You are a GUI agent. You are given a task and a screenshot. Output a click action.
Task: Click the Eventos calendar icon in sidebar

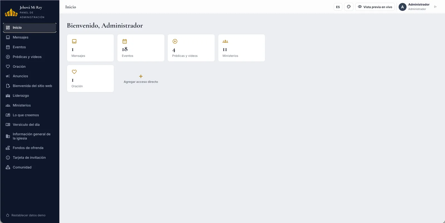[8, 47]
